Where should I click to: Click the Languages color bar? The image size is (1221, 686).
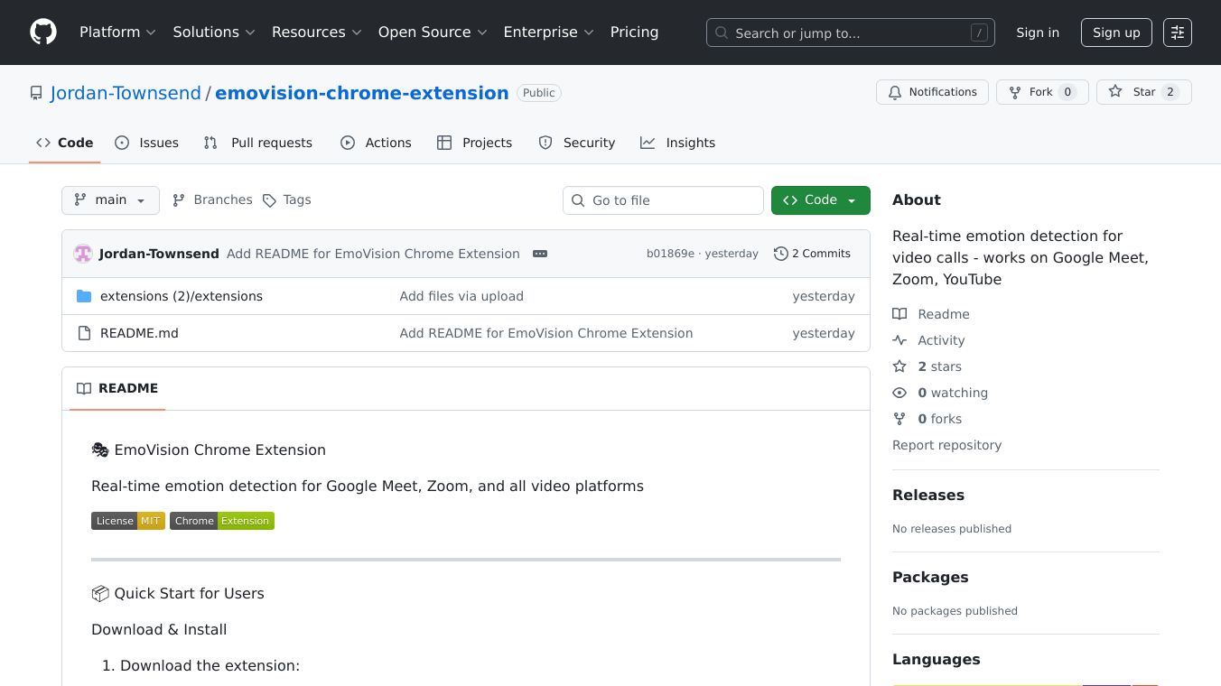pos(1025,683)
